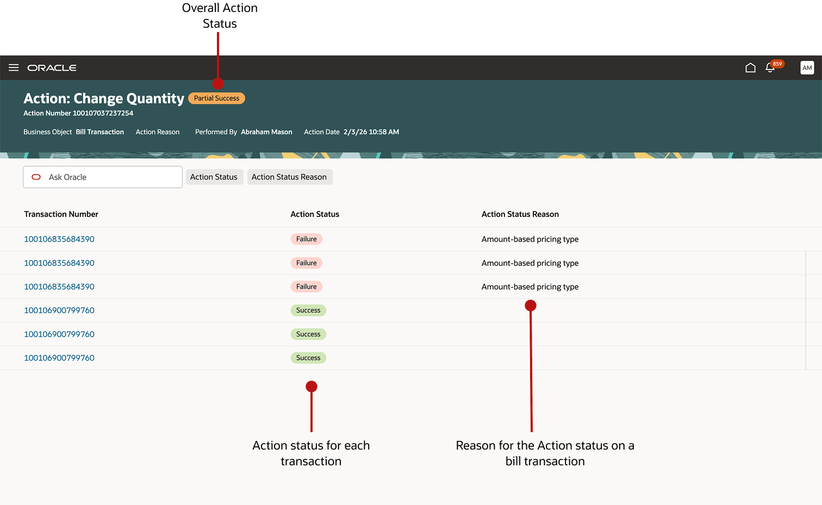
Task: Click the Success badge in the last row
Action: [x=308, y=358]
